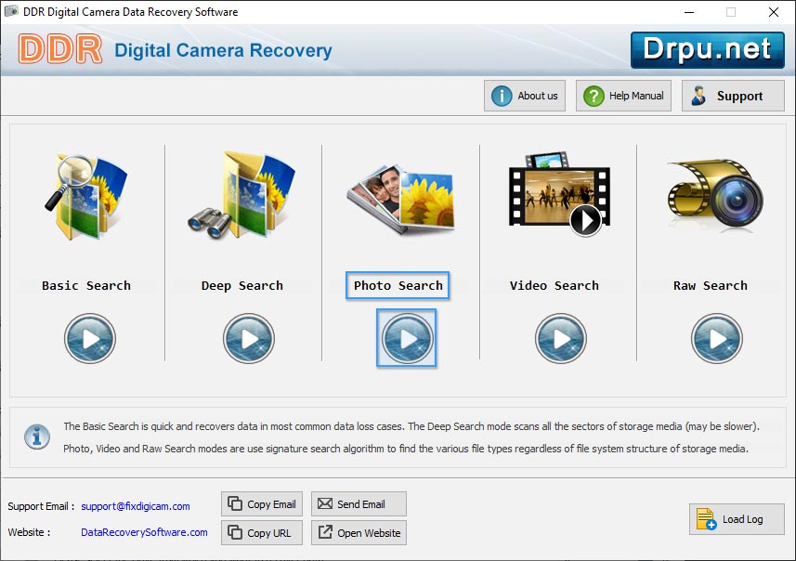Start Raw Search with its play button
796x561 pixels.
click(717, 338)
